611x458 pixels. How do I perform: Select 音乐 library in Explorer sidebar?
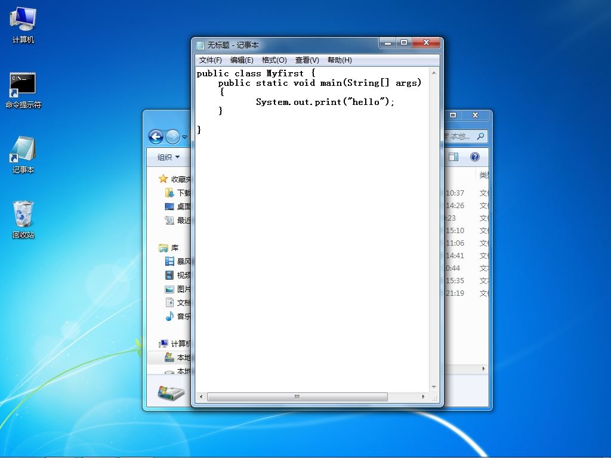coord(178,316)
